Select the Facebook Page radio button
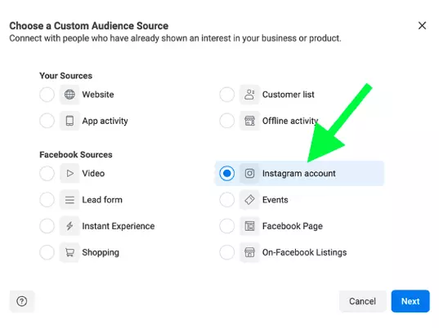This screenshot has height=328, width=439. click(226, 226)
